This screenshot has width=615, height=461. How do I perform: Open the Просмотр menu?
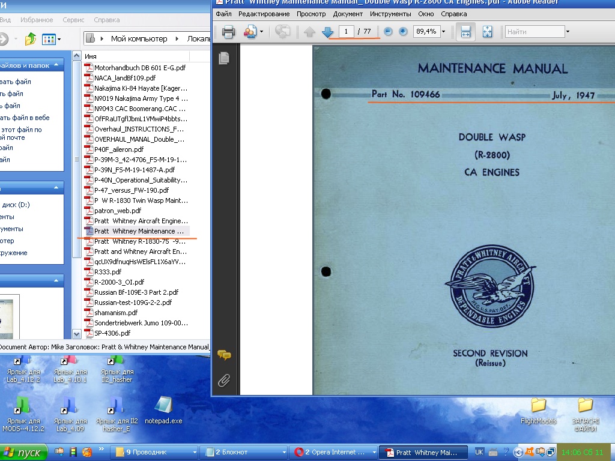[311, 14]
